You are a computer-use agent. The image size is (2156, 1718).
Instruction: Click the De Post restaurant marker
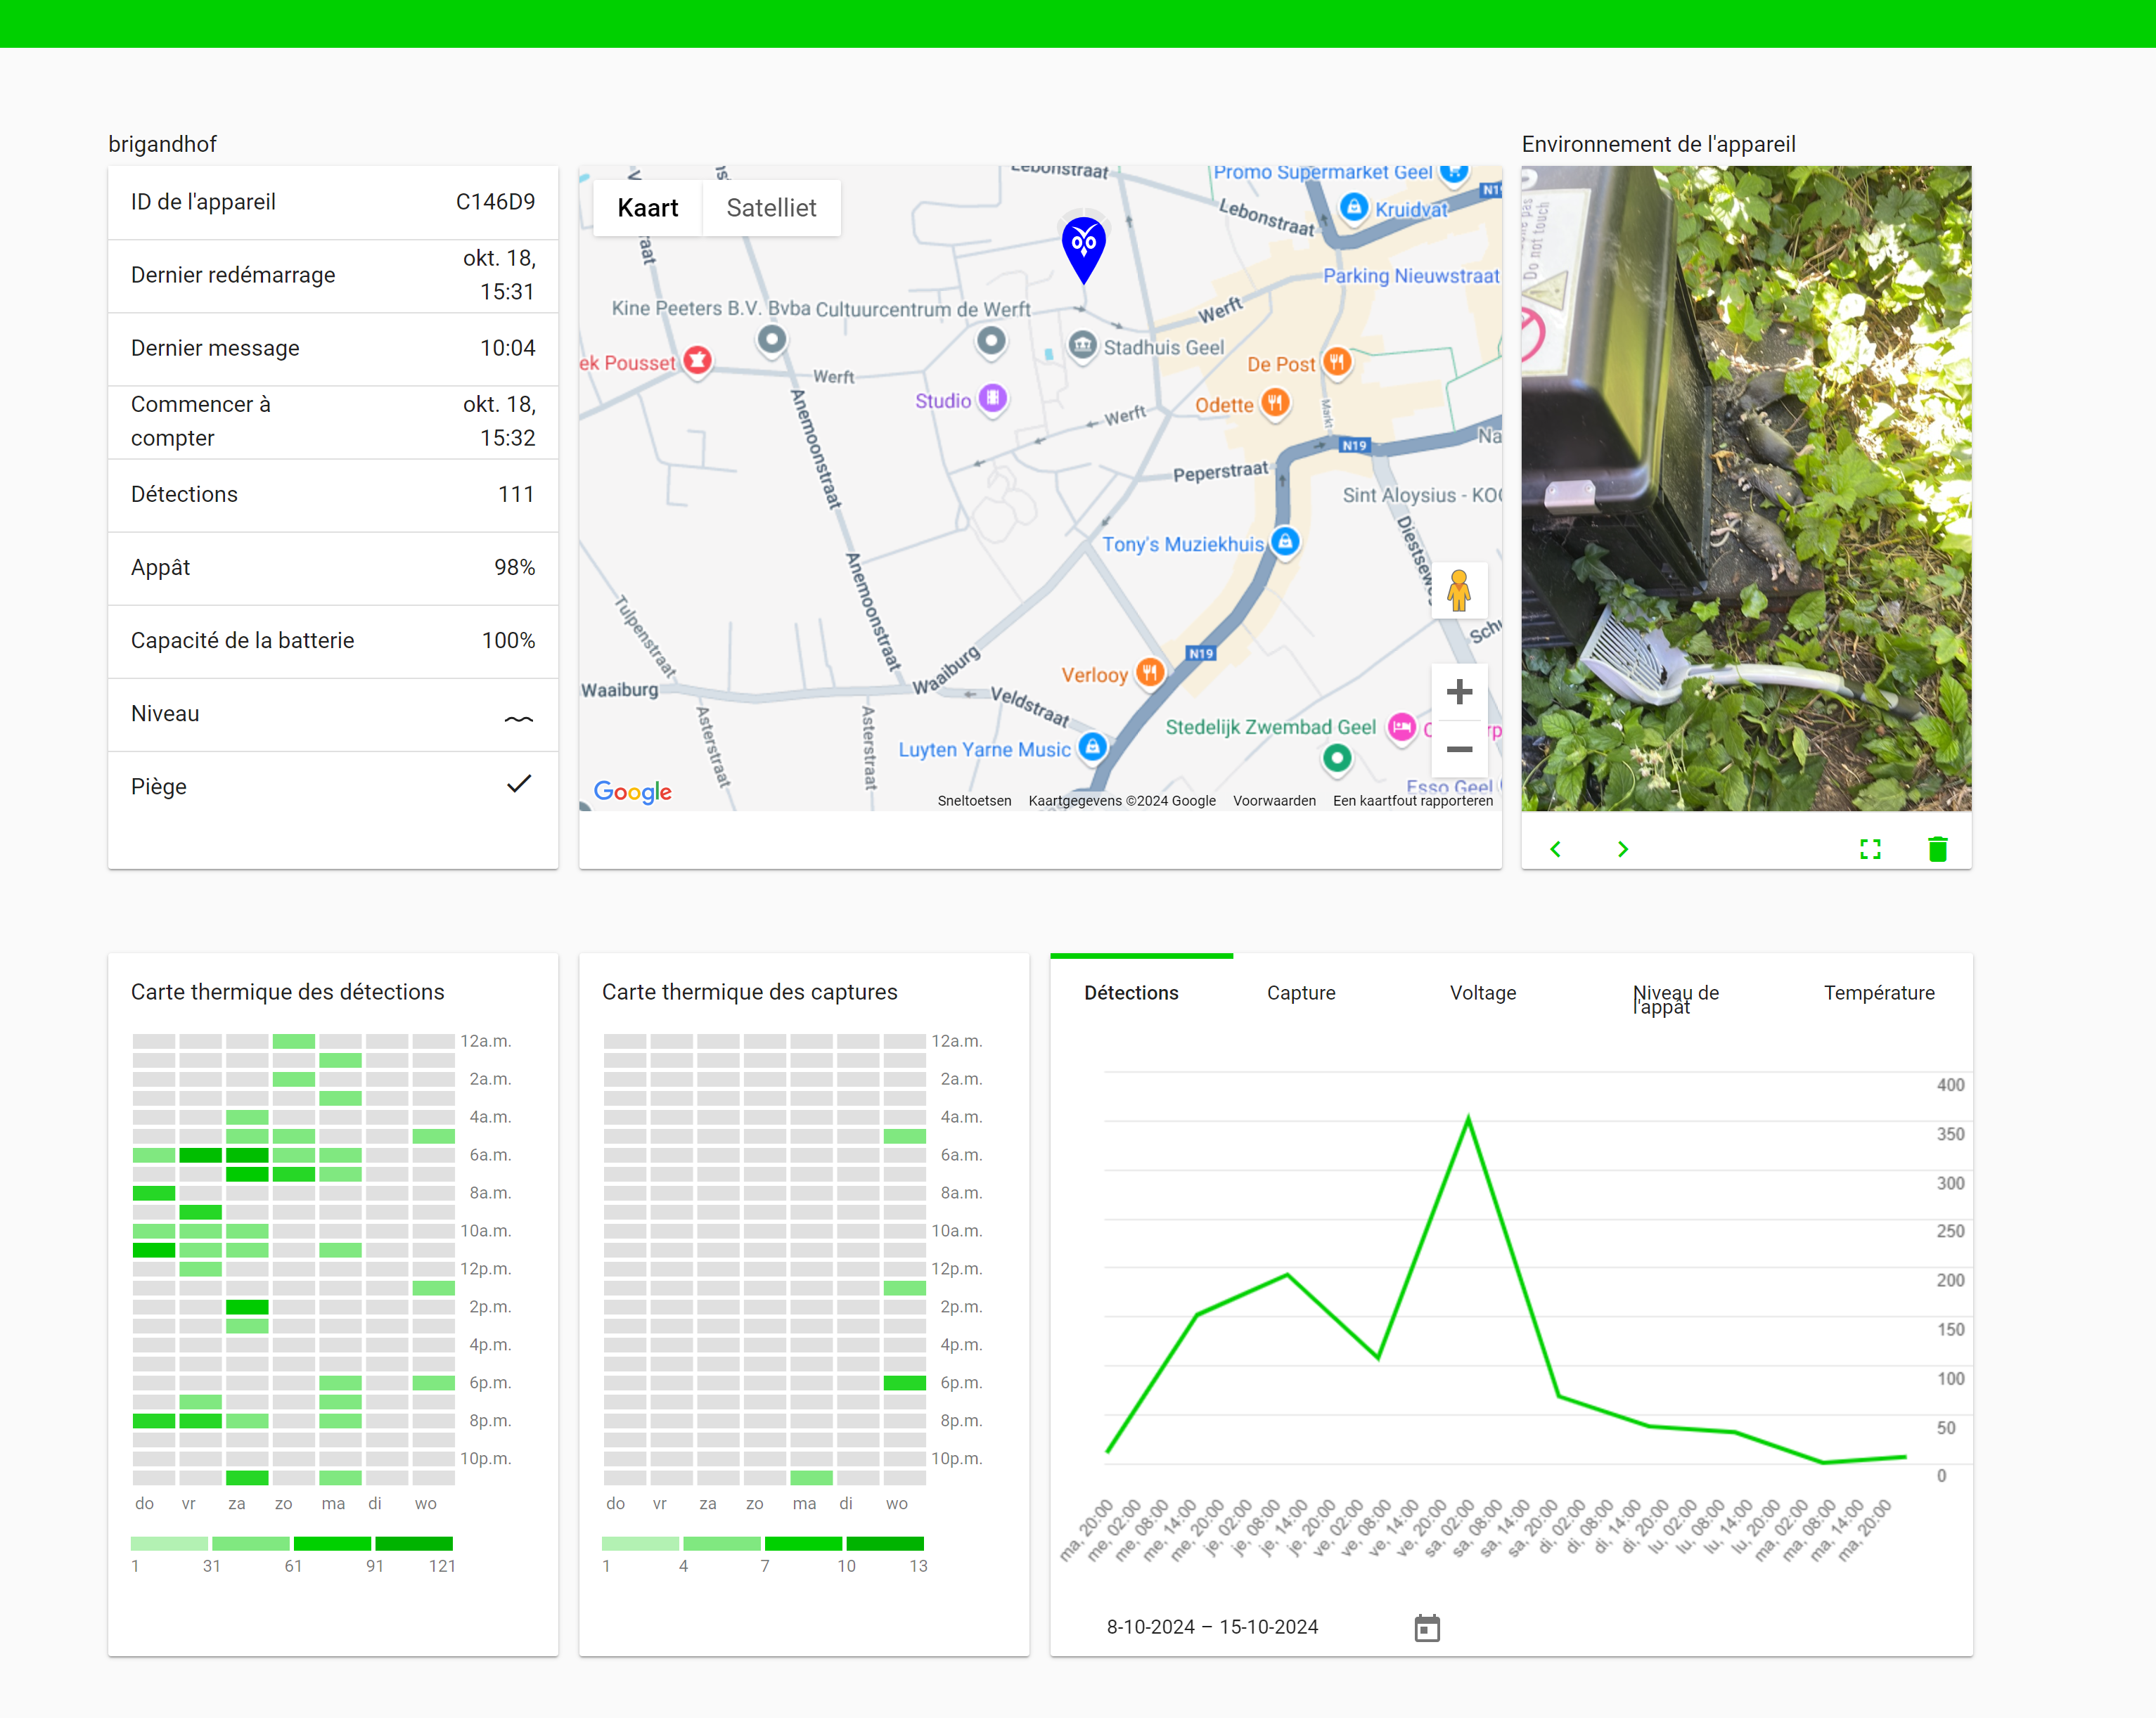tap(1337, 362)
